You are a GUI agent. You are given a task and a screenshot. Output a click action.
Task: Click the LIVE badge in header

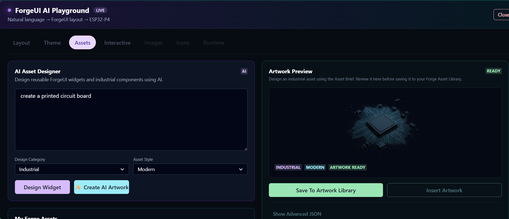coord(100,10)
